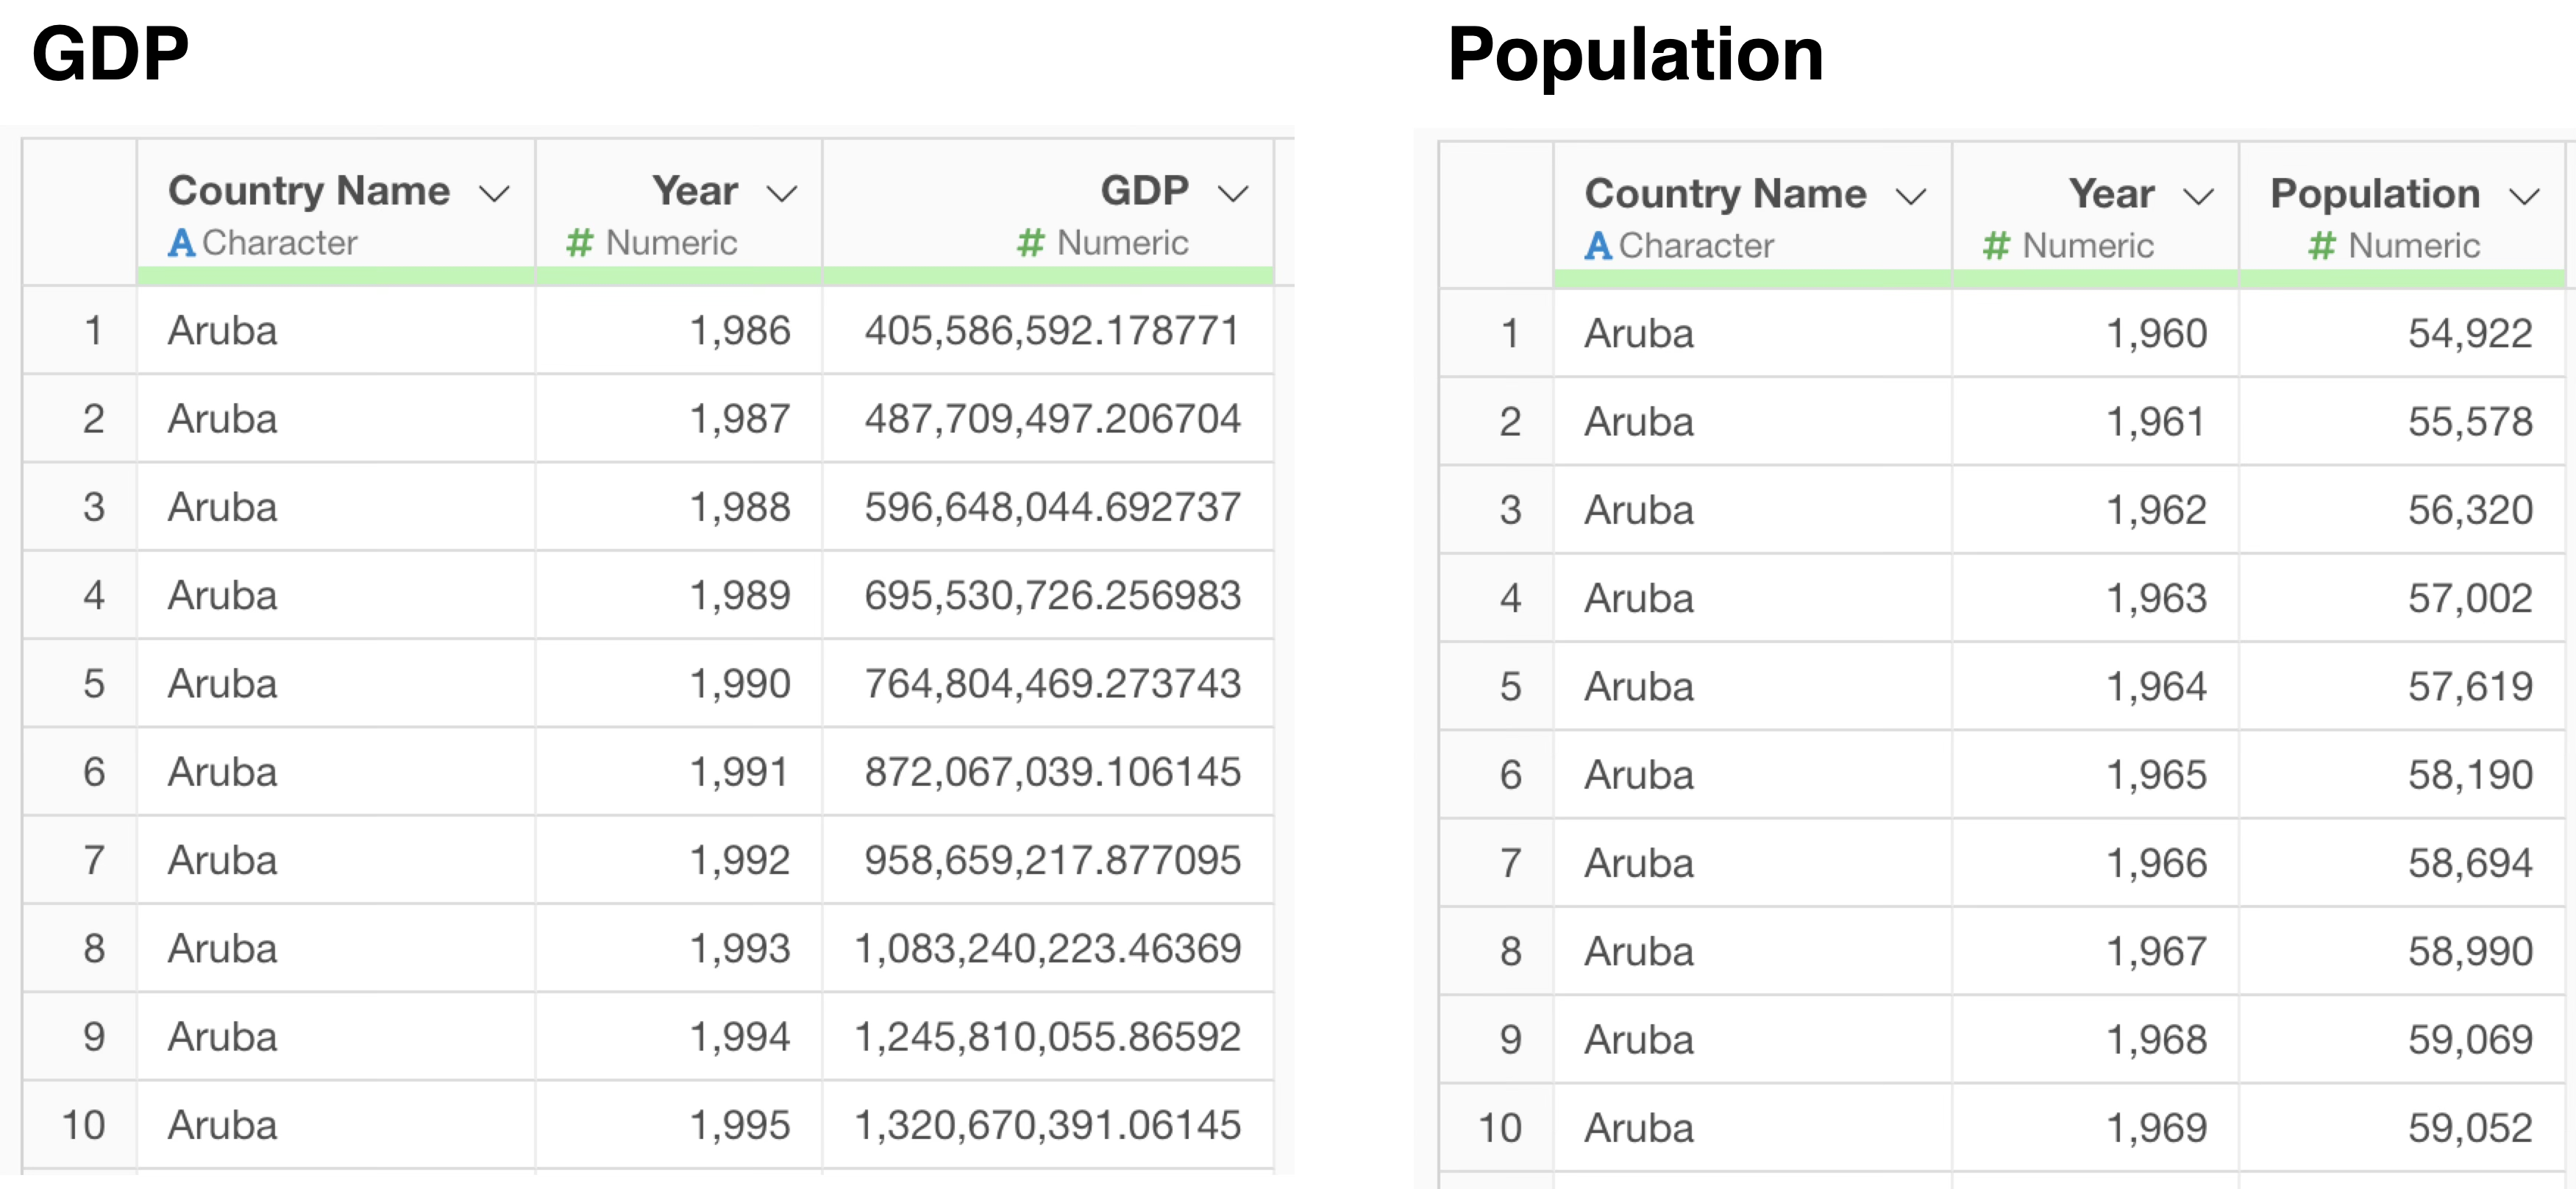This screenshot has width=2576, height=1189.
Task: Click Numeric hash icon under Population header
Action: tap(2321, 246)
